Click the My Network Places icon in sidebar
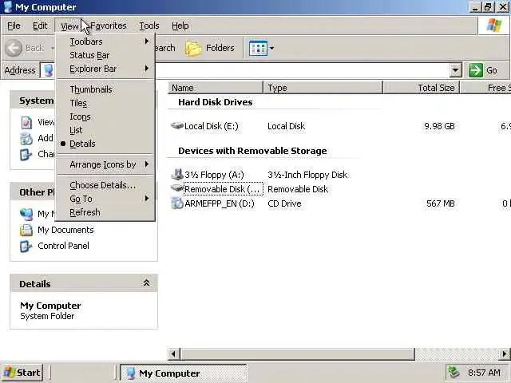This screenshot has width=511, height=383. point(26,214)
